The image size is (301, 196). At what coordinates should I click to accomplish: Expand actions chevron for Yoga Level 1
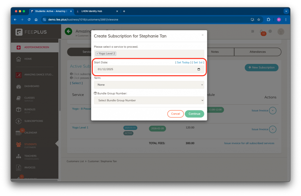(272, 129)
